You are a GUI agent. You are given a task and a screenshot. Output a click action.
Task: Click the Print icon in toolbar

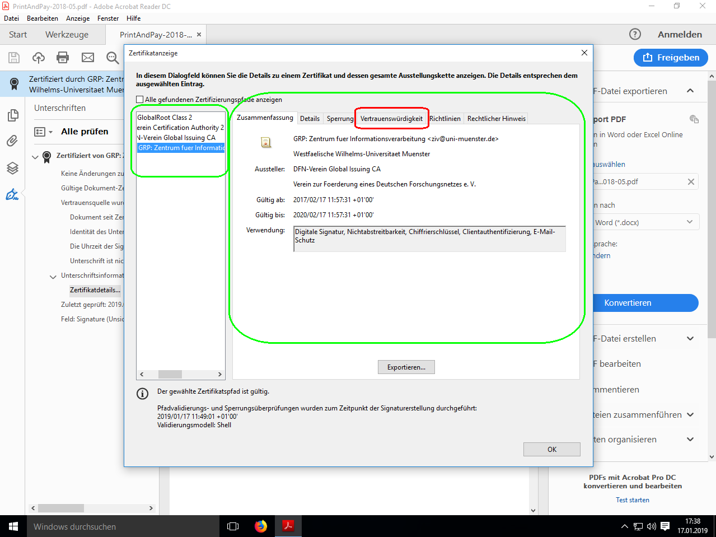pyautogui.click(x=63, y=58)
